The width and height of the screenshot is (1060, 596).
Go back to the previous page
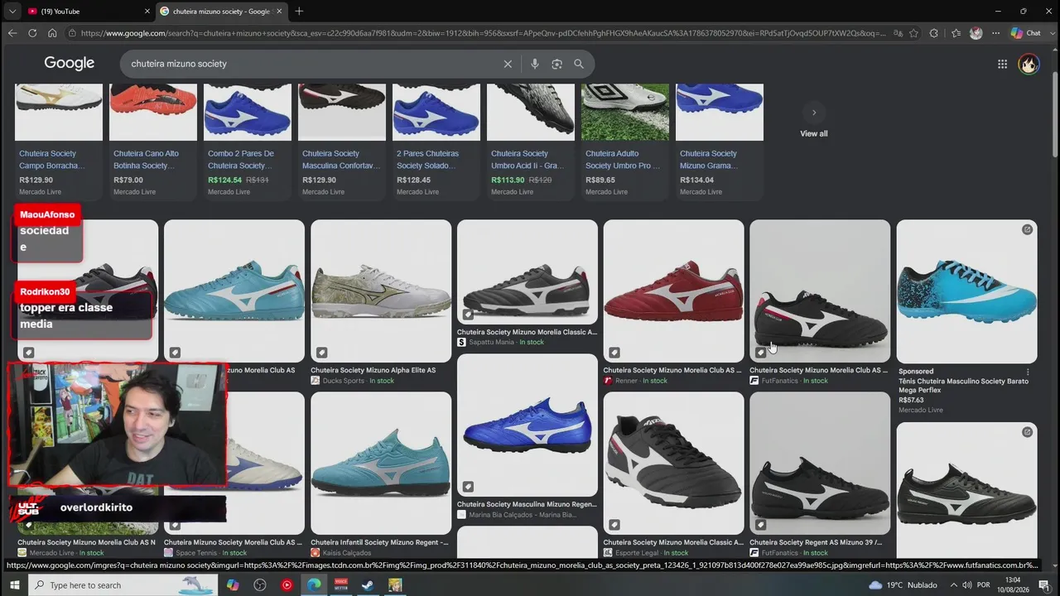tap(12, 33)
